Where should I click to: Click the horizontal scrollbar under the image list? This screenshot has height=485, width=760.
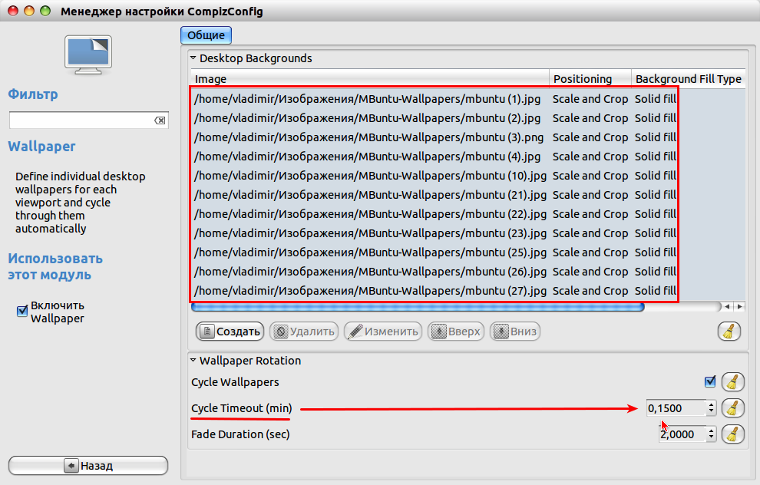[418, 307]
